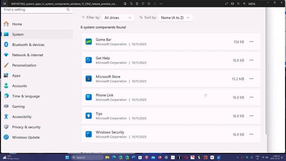This screenshot has width=286, height=161.
Task: Open Network & internet settings
Action: coord(28,55)
